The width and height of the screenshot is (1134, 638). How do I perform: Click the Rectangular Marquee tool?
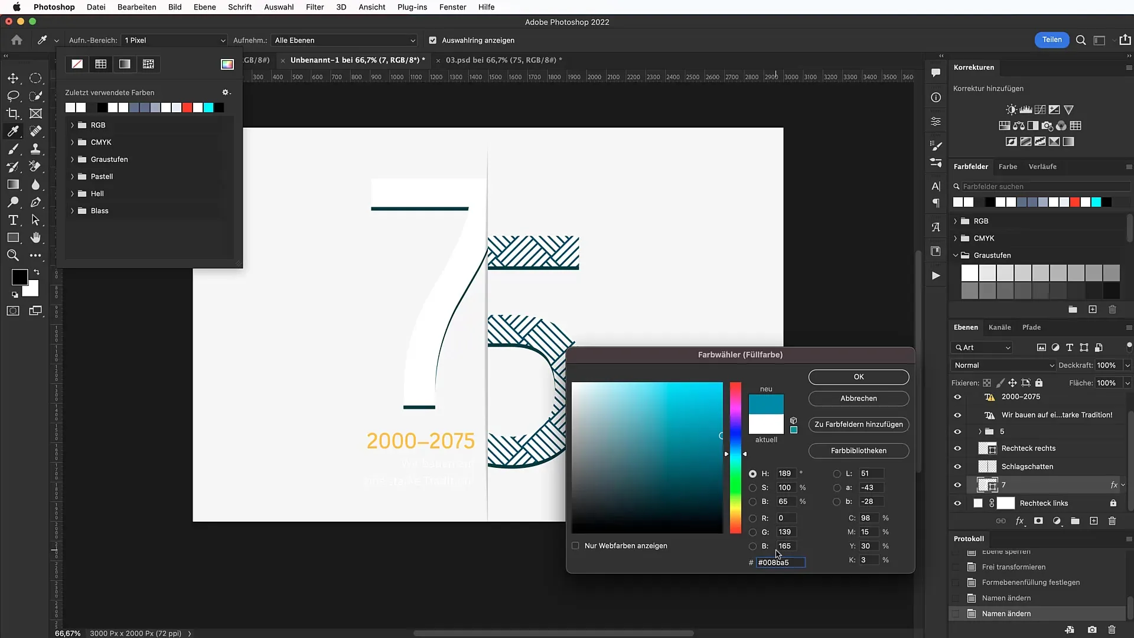tap(36, 77)
